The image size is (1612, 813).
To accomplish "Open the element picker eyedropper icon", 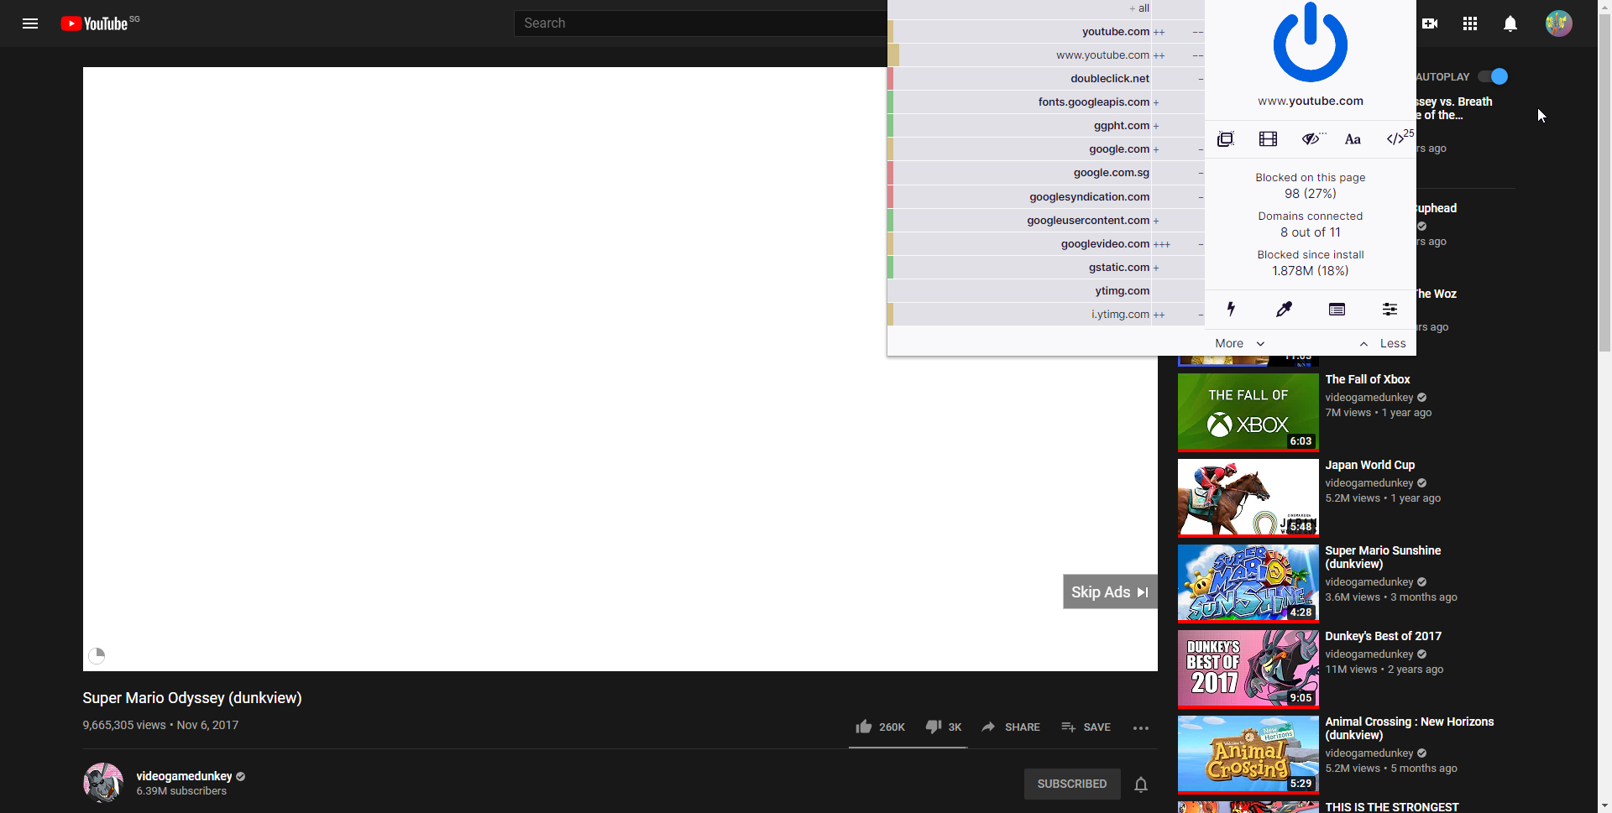I will [x=1284, y=309].
